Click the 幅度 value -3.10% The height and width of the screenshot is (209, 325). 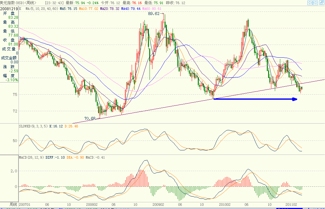(x=12, y=80)
